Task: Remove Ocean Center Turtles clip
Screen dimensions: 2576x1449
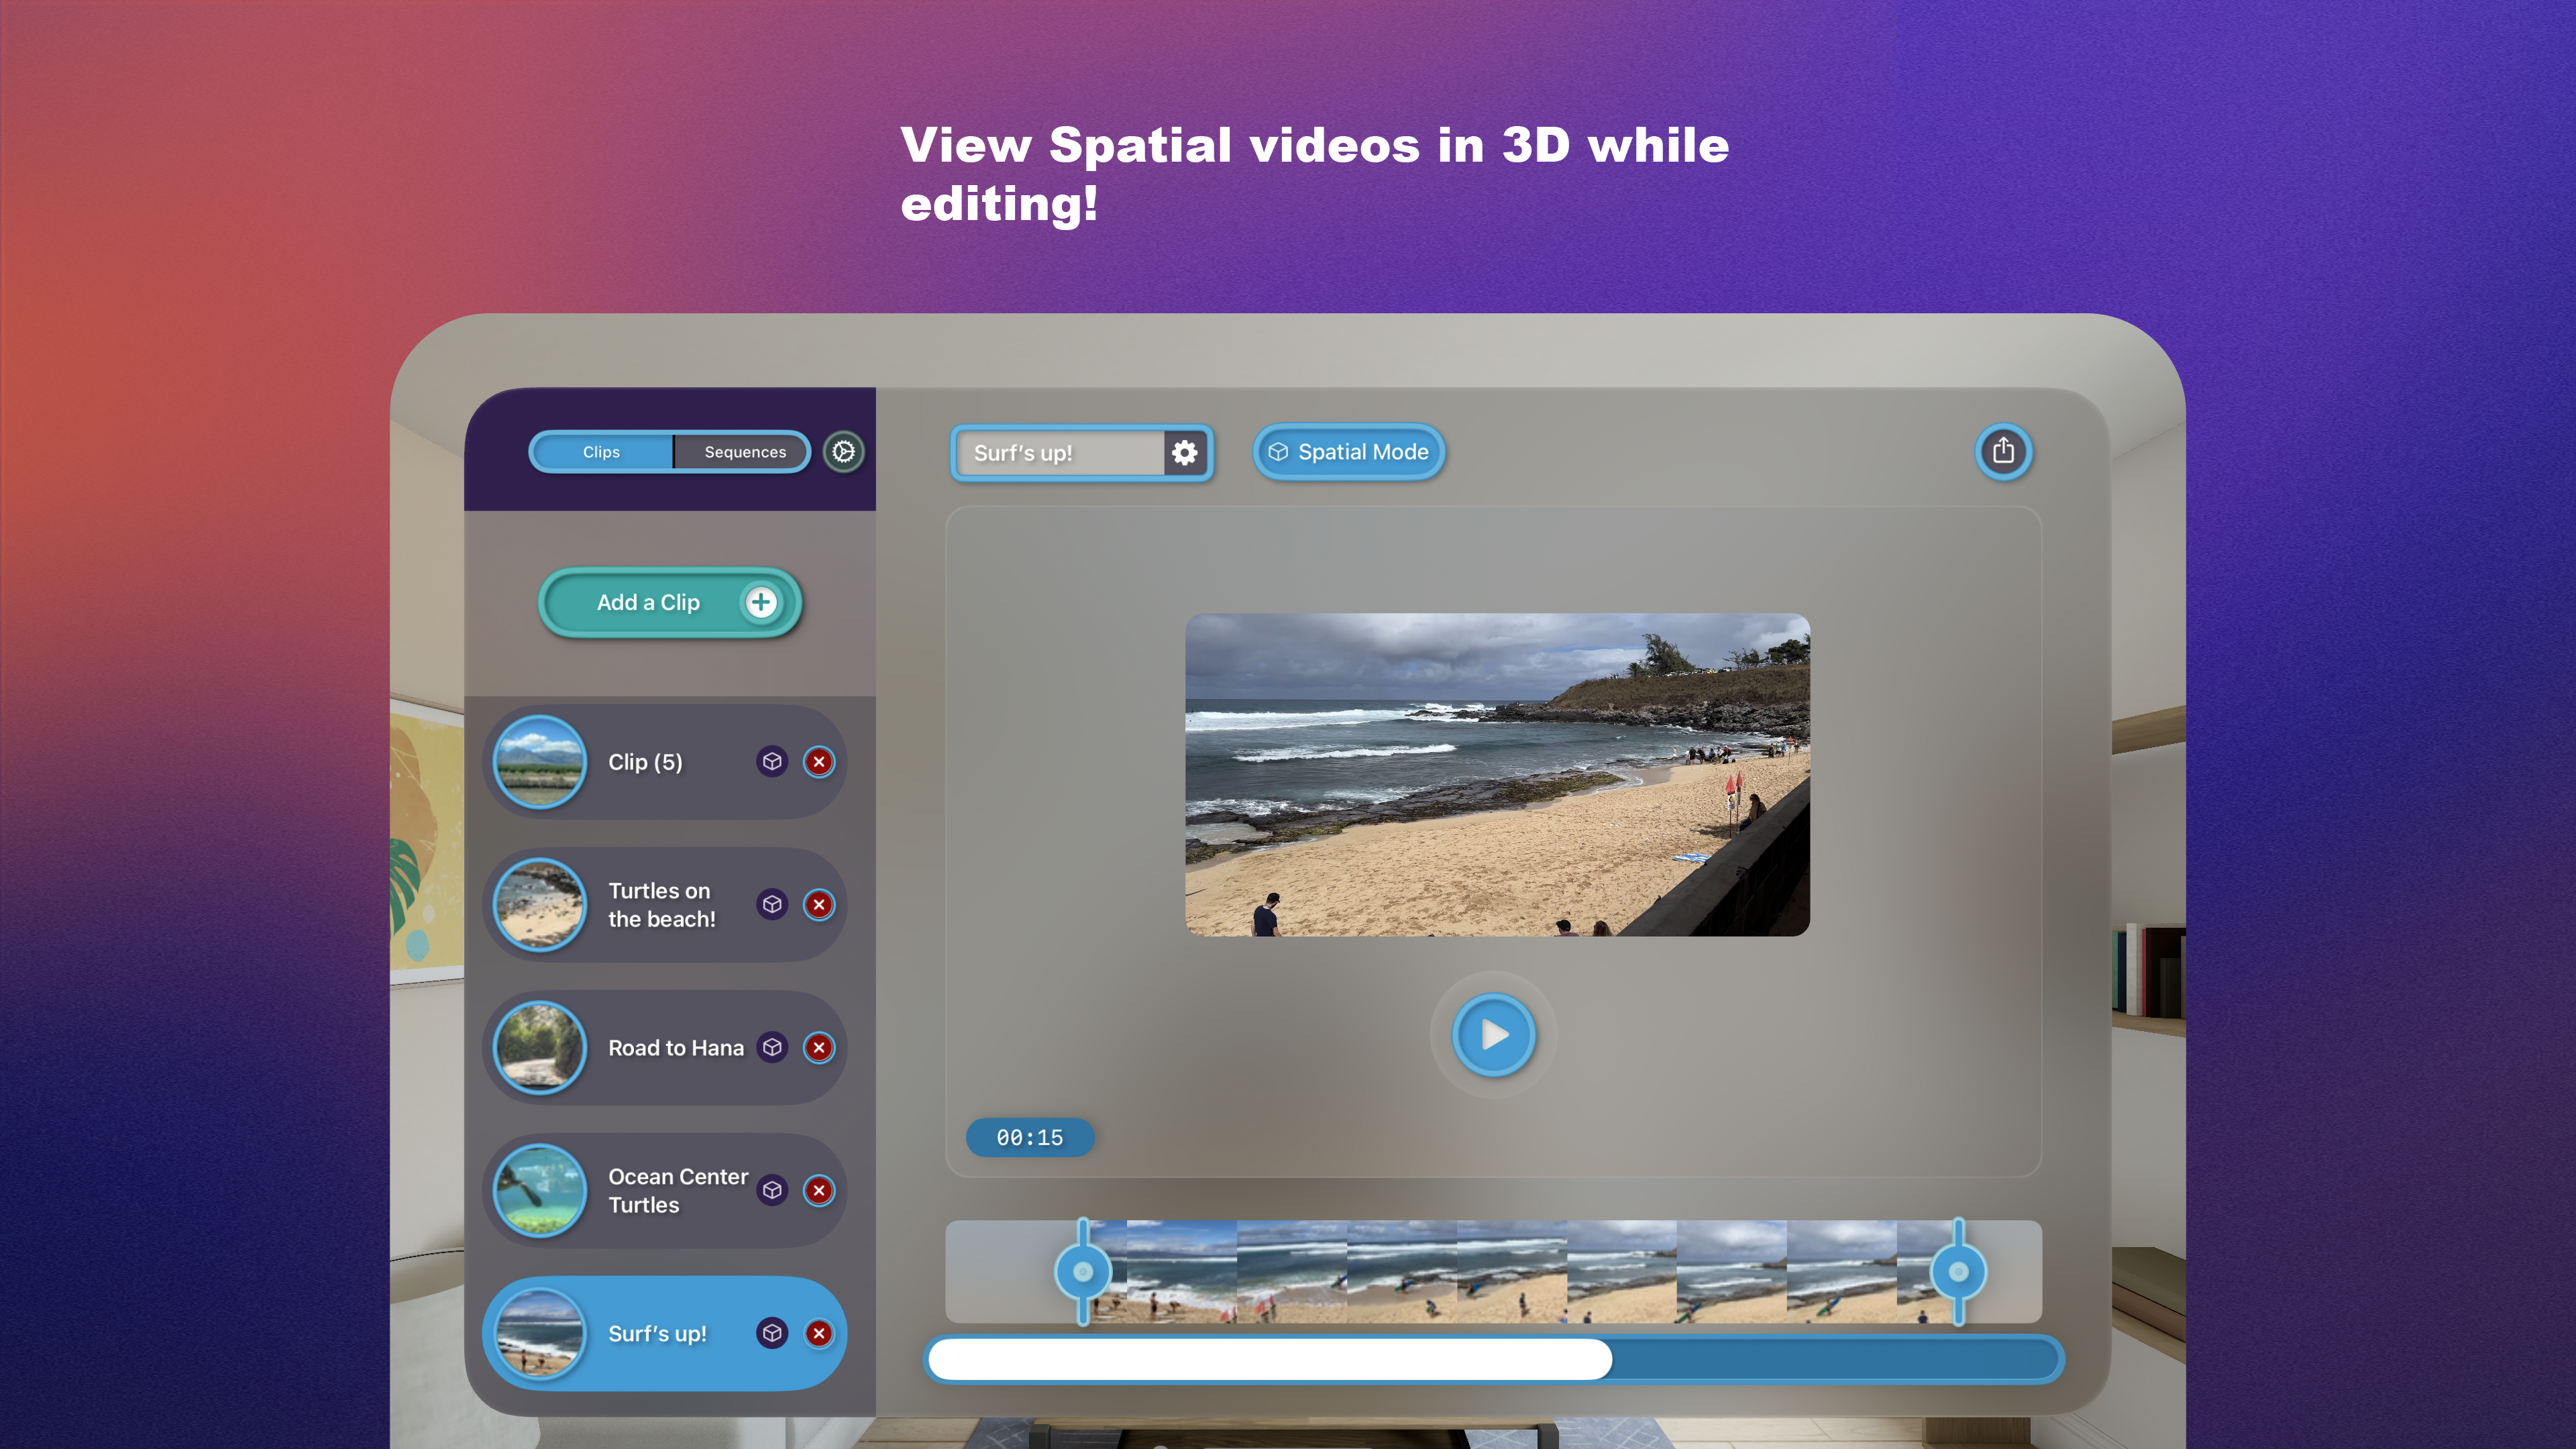Action: click(x=819, y=1191)
